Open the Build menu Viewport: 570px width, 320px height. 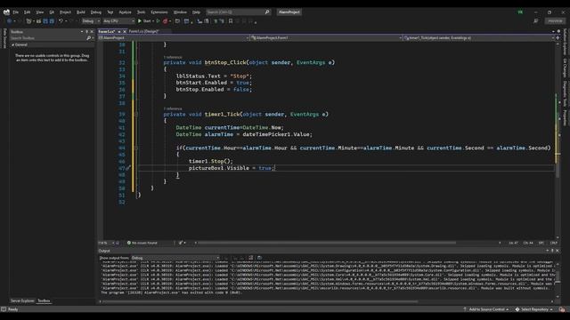(81, 12)
